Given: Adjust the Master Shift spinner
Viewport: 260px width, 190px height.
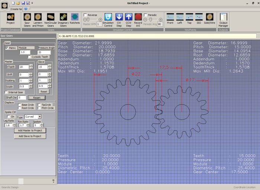Looking at the screenshot, I should pos(31,75).
